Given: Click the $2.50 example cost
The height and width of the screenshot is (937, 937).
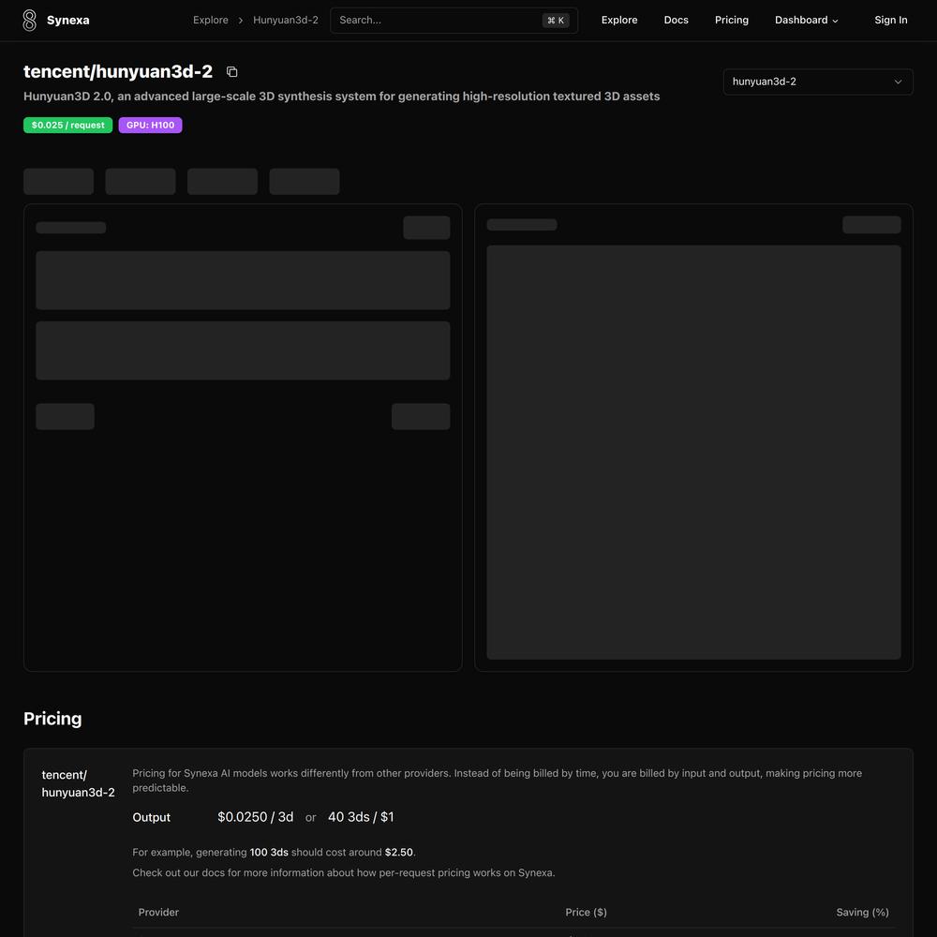Looking at the screenshot, I should (x=398, y=852).
